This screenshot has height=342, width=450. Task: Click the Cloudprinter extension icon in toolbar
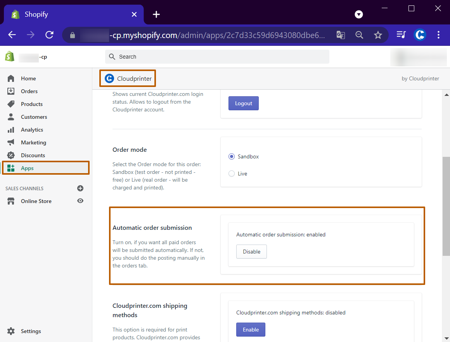point(420,35)
